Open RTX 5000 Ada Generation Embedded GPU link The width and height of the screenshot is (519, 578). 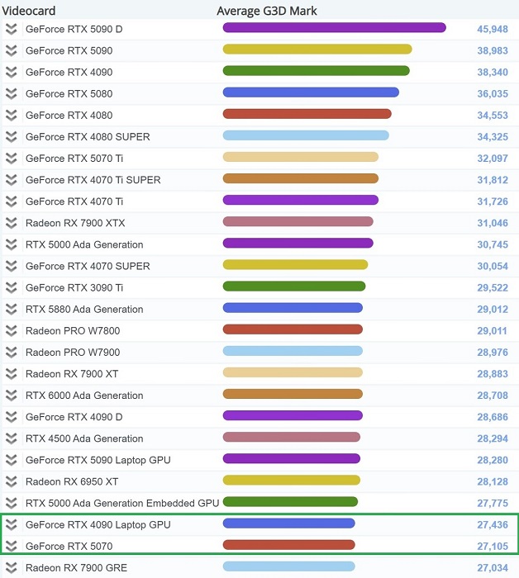point(122,503)
